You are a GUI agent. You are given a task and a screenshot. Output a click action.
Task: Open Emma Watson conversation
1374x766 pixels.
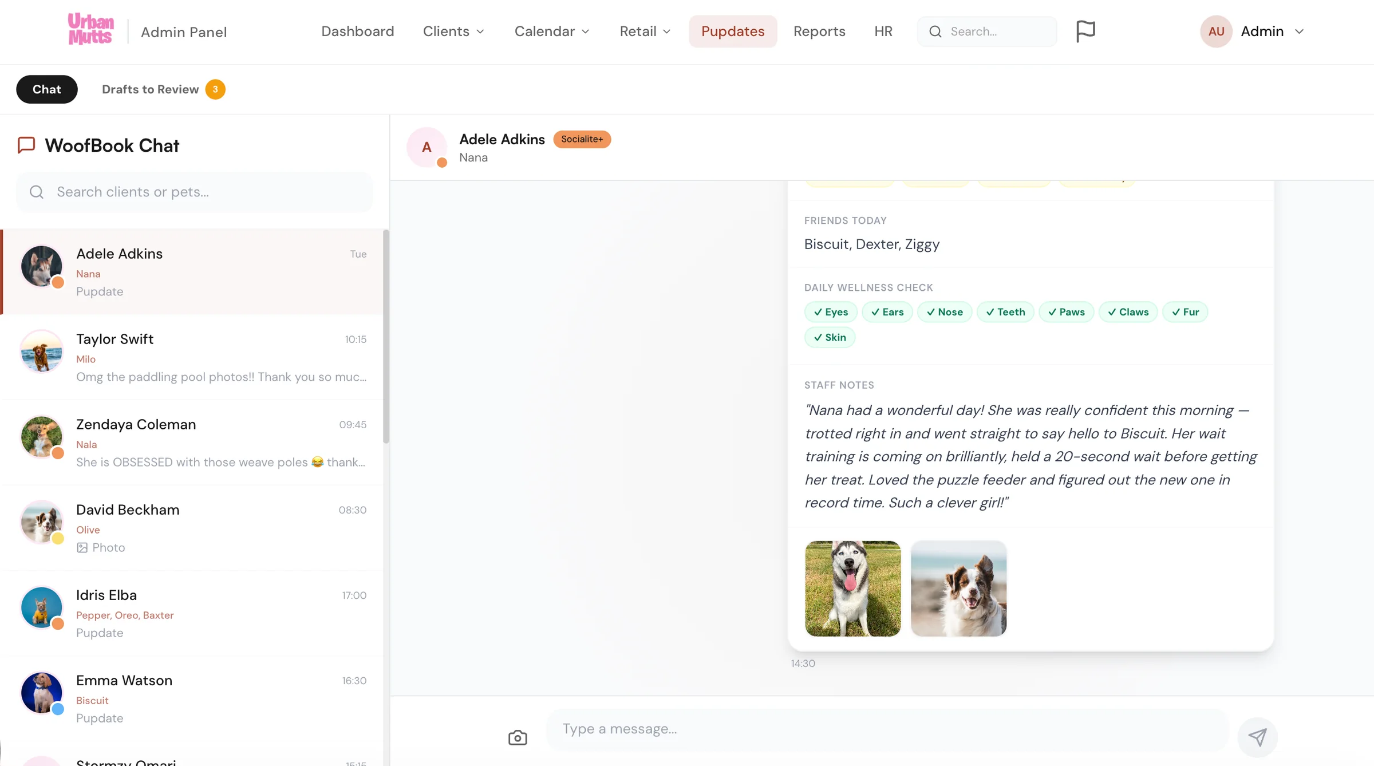click(192, 698)
